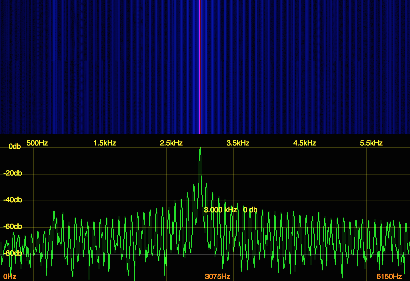The height and width of the screenshot is (281, 410).
Task: Click the 0db amplitude label
Action: (15, 147)
